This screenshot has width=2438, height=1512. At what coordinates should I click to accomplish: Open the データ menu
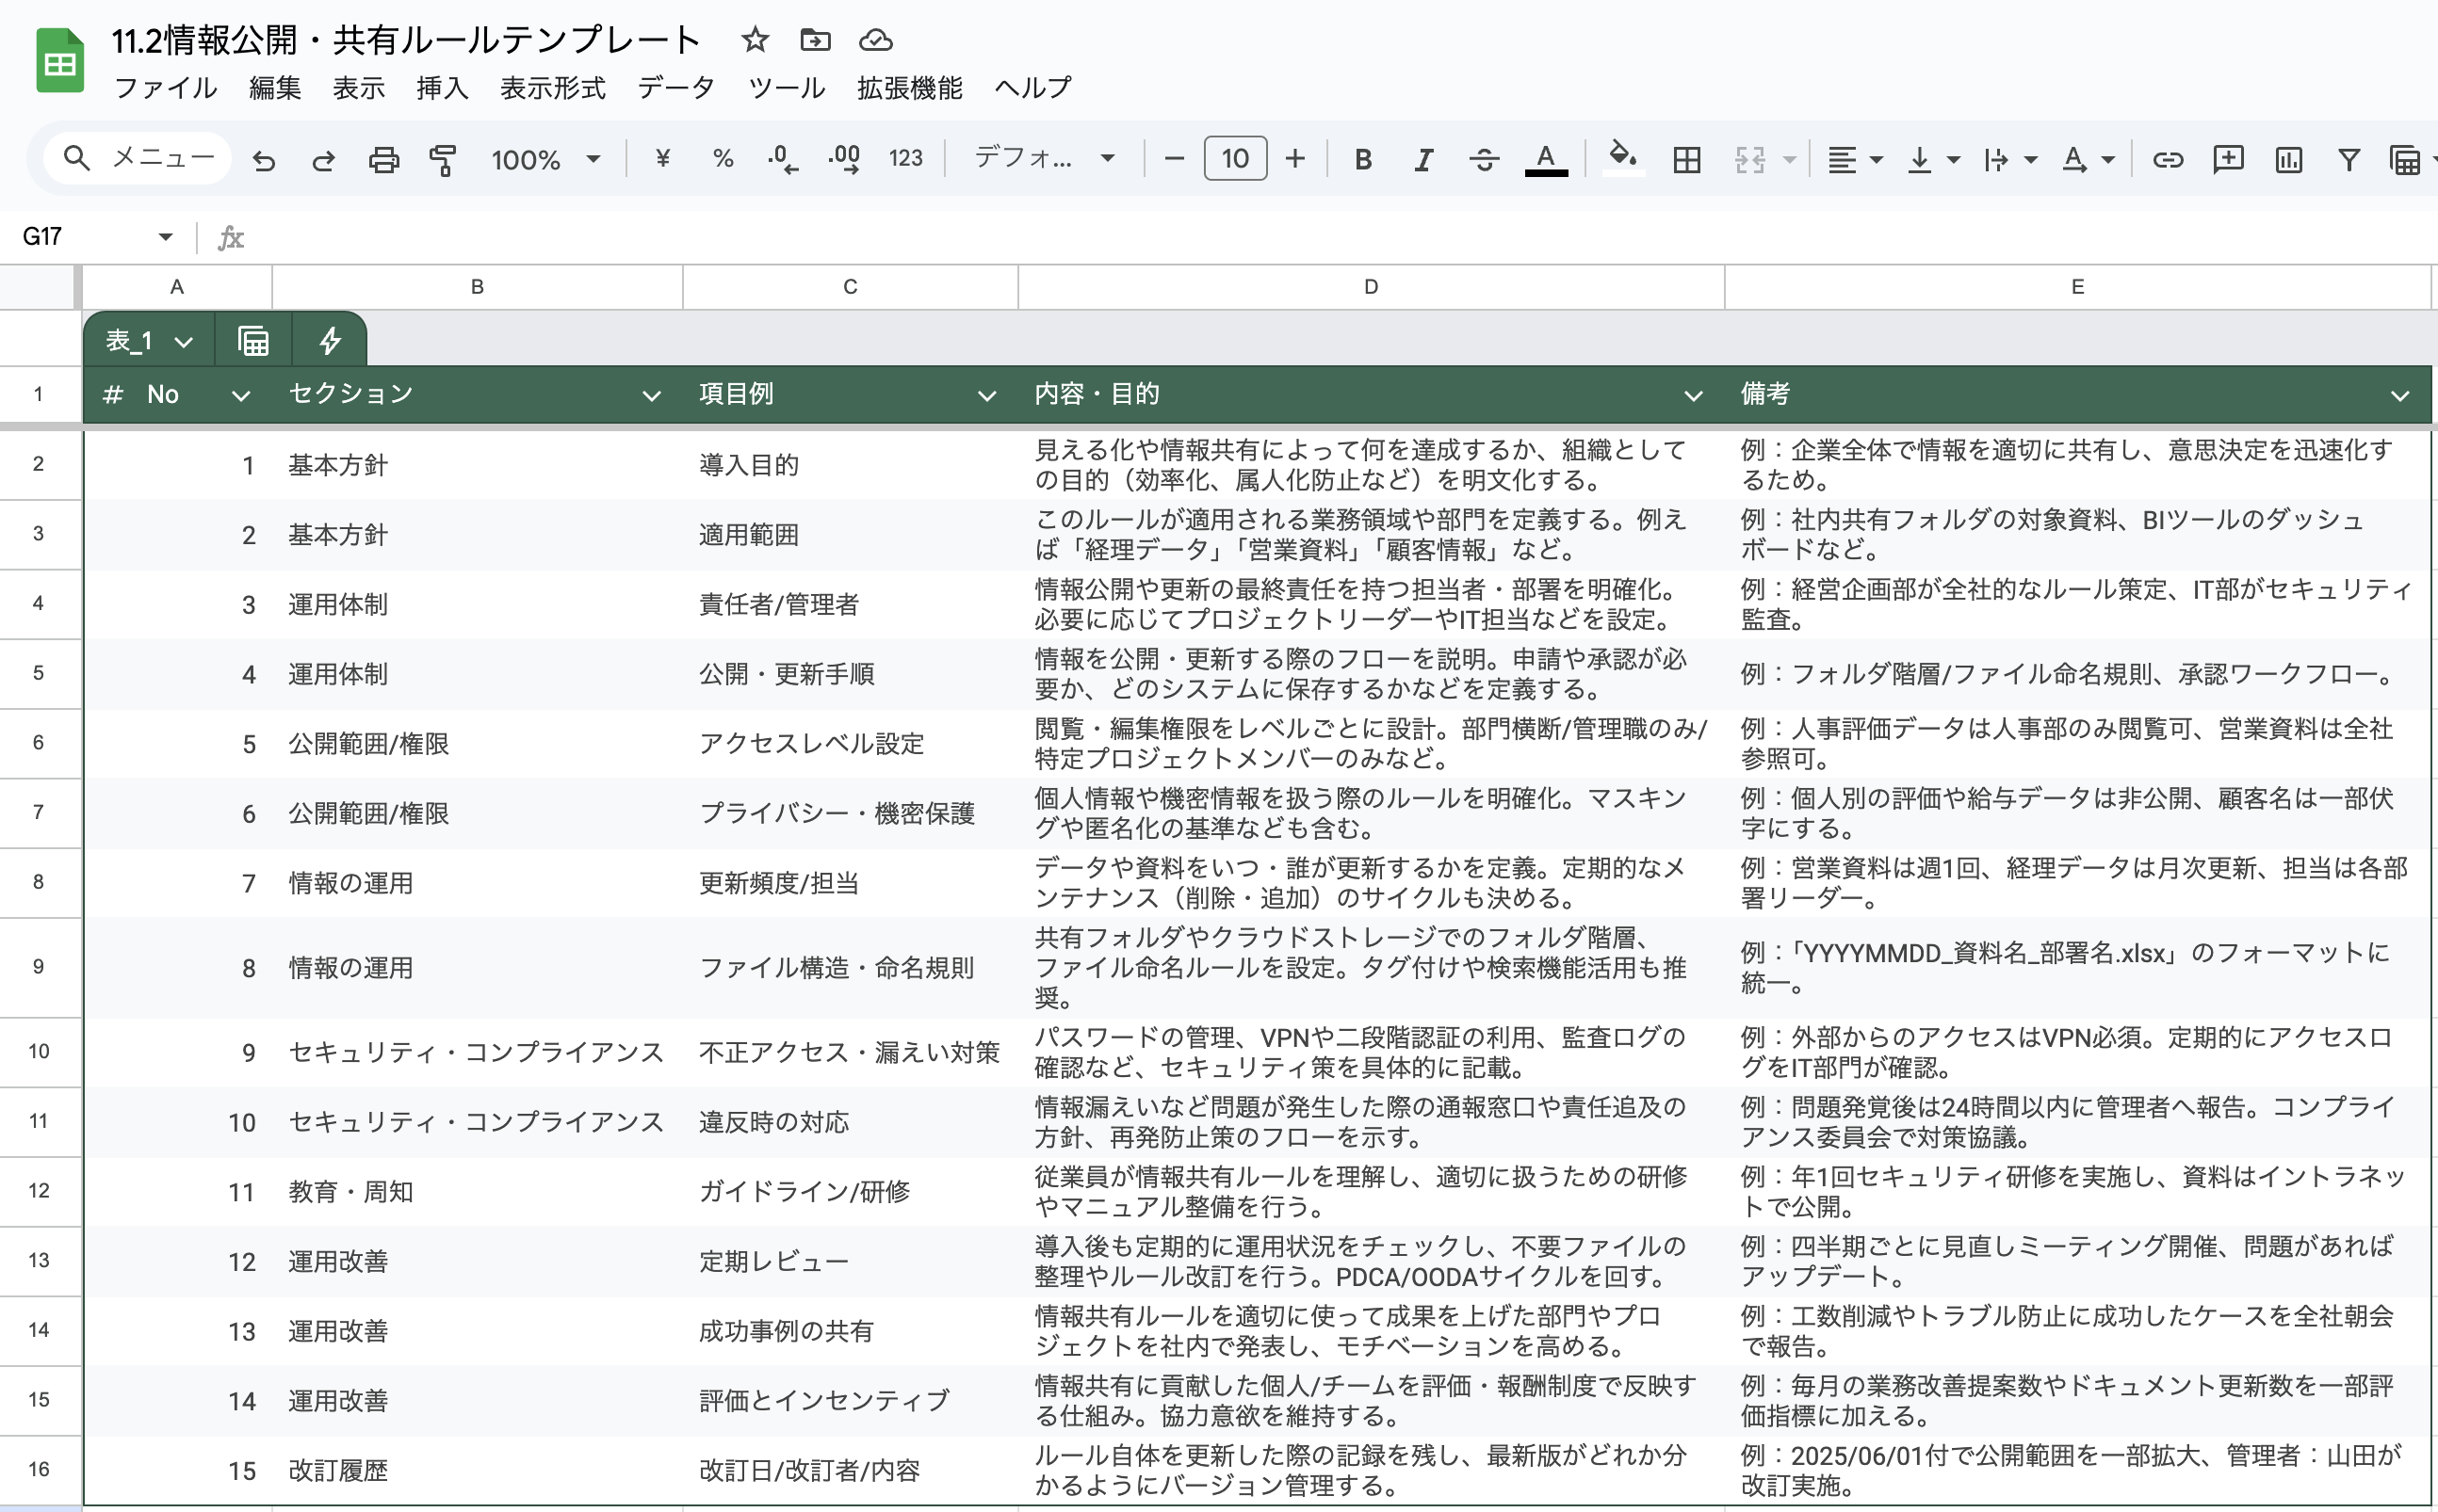(676, 88)
